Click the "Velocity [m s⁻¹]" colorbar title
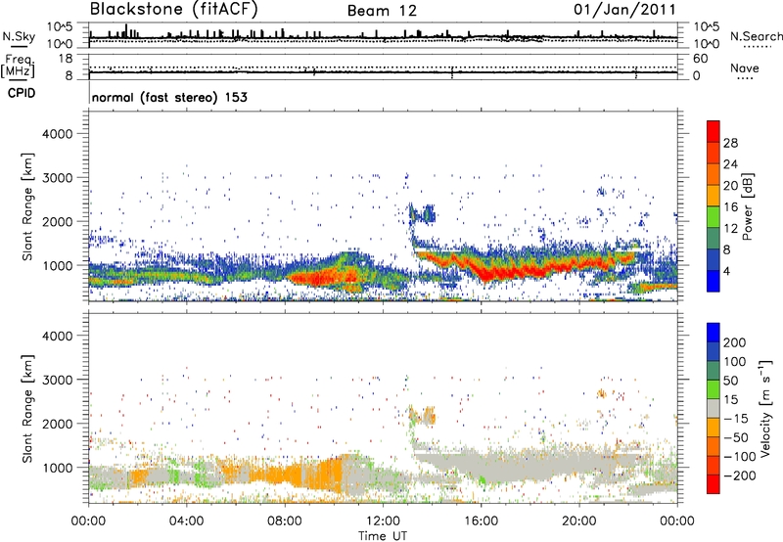 (765, 408)
